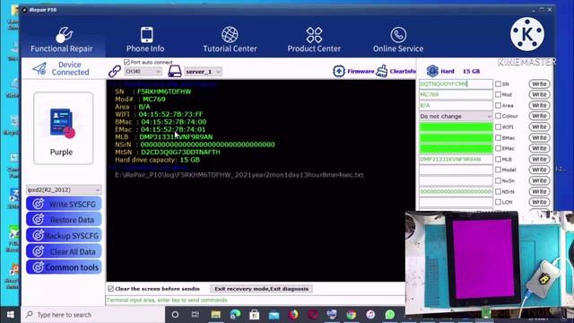Click the green BMac address field
Screen dimensions: 574x323
(x=456, y=137)
